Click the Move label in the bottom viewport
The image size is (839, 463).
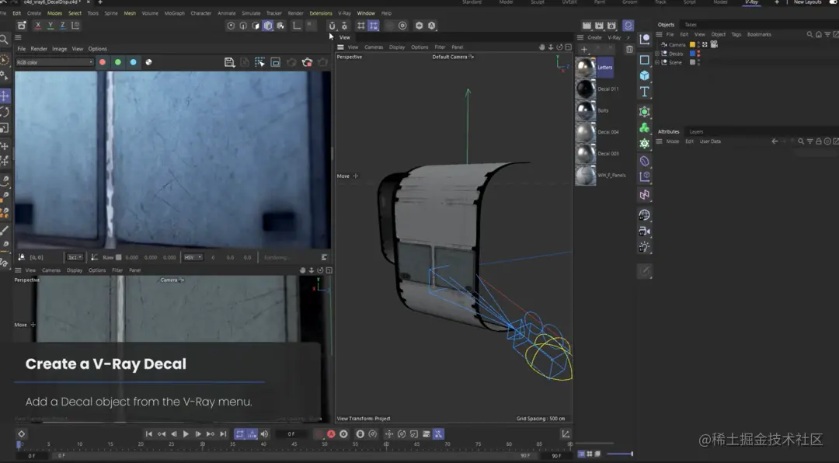pyautogui.click(x=22, y=325)
